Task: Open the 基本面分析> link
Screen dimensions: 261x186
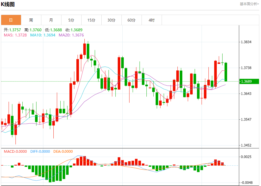Action: [x=249, y=4]
